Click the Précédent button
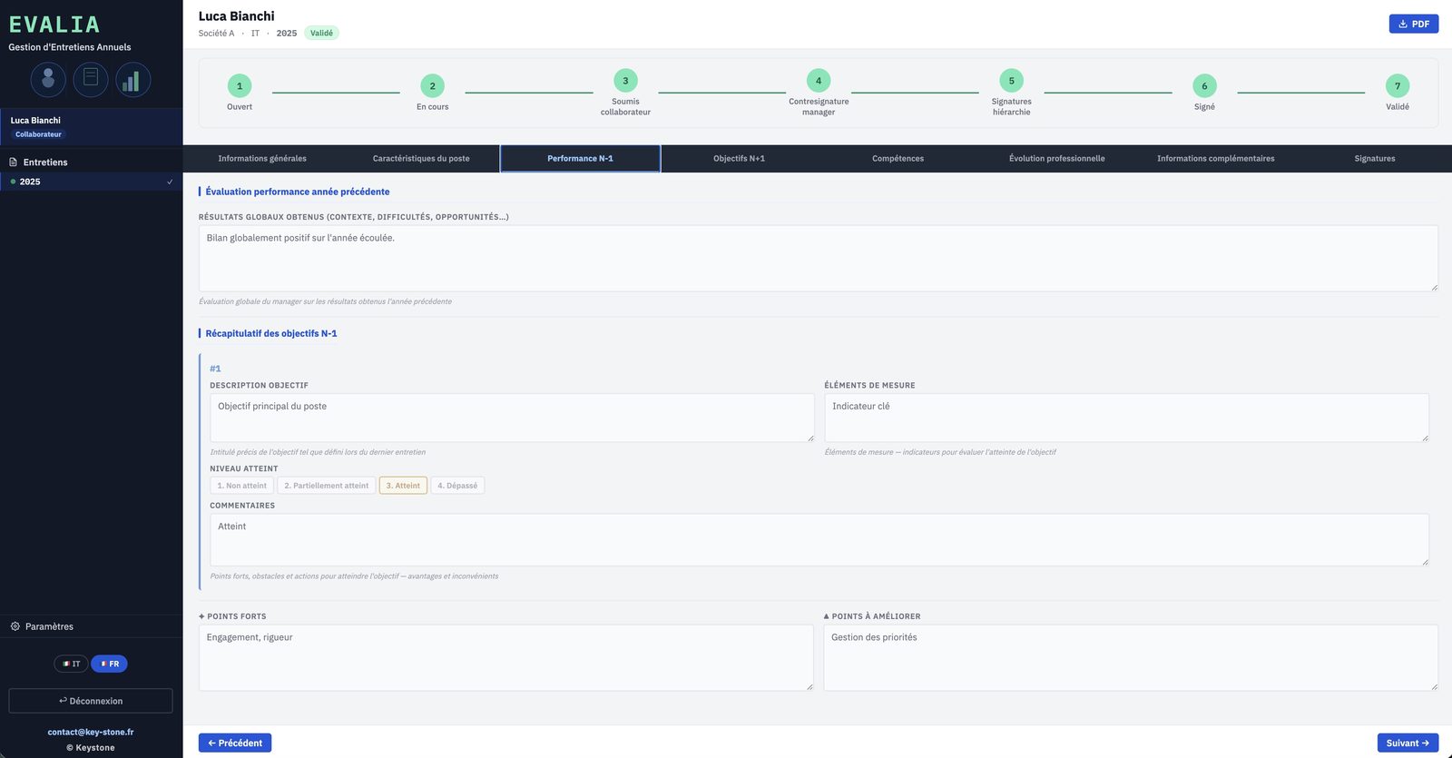Viewport: 1452px width, 758px height. click(x=235, y=743)
